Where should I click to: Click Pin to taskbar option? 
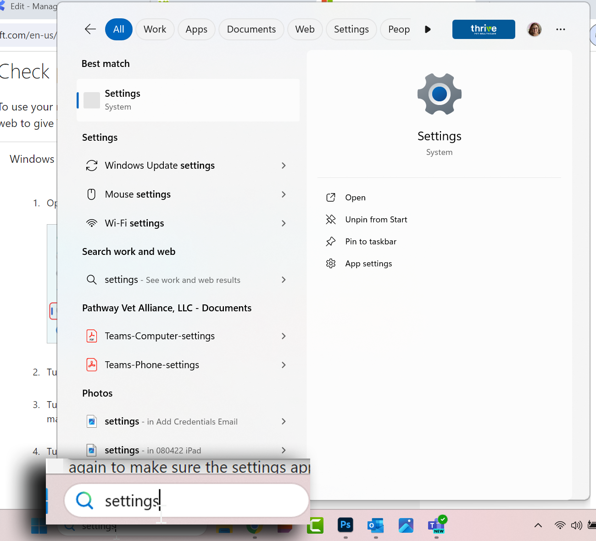pos(370,242)
